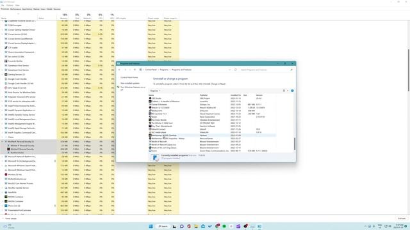
Task: Sort processes by the Disk column
Action: [x=77, y=17]
